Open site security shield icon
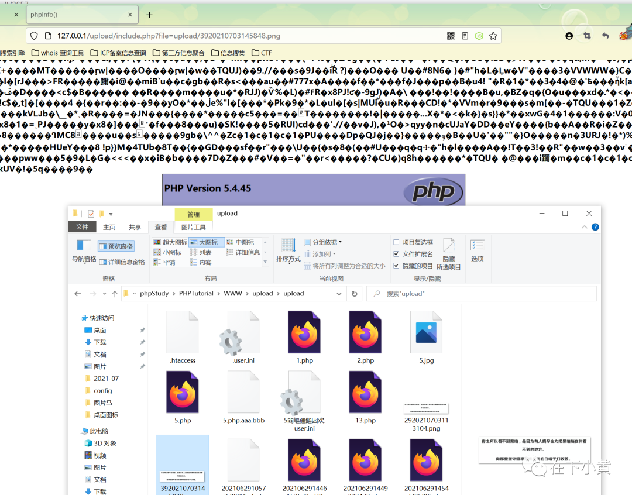This screenshot has width=632, height=495. 35,36
